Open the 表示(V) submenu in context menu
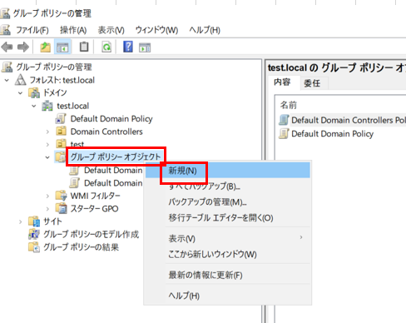Image resolution: width=406 pixels, height=323 pixels. point(227,238)
